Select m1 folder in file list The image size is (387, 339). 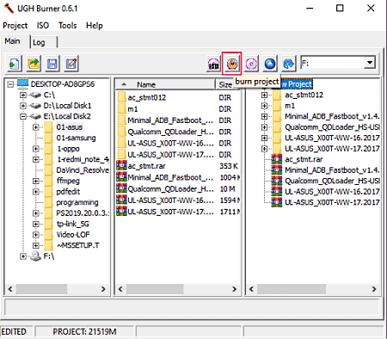[132, 109]
